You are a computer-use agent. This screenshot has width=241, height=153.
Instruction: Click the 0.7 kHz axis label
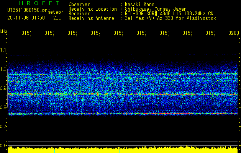[x=3, y=127]
